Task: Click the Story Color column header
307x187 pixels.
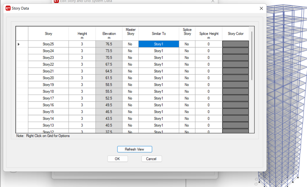Action: click(236, 33)
